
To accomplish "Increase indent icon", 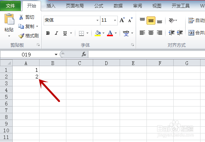I will [x=180, y=33].
